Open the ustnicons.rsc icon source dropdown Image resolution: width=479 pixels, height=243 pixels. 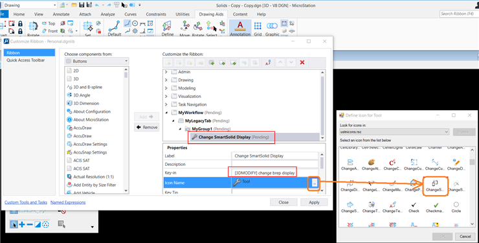coord(394,132)
